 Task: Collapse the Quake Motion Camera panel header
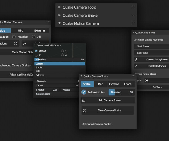(x=59, y=23)
